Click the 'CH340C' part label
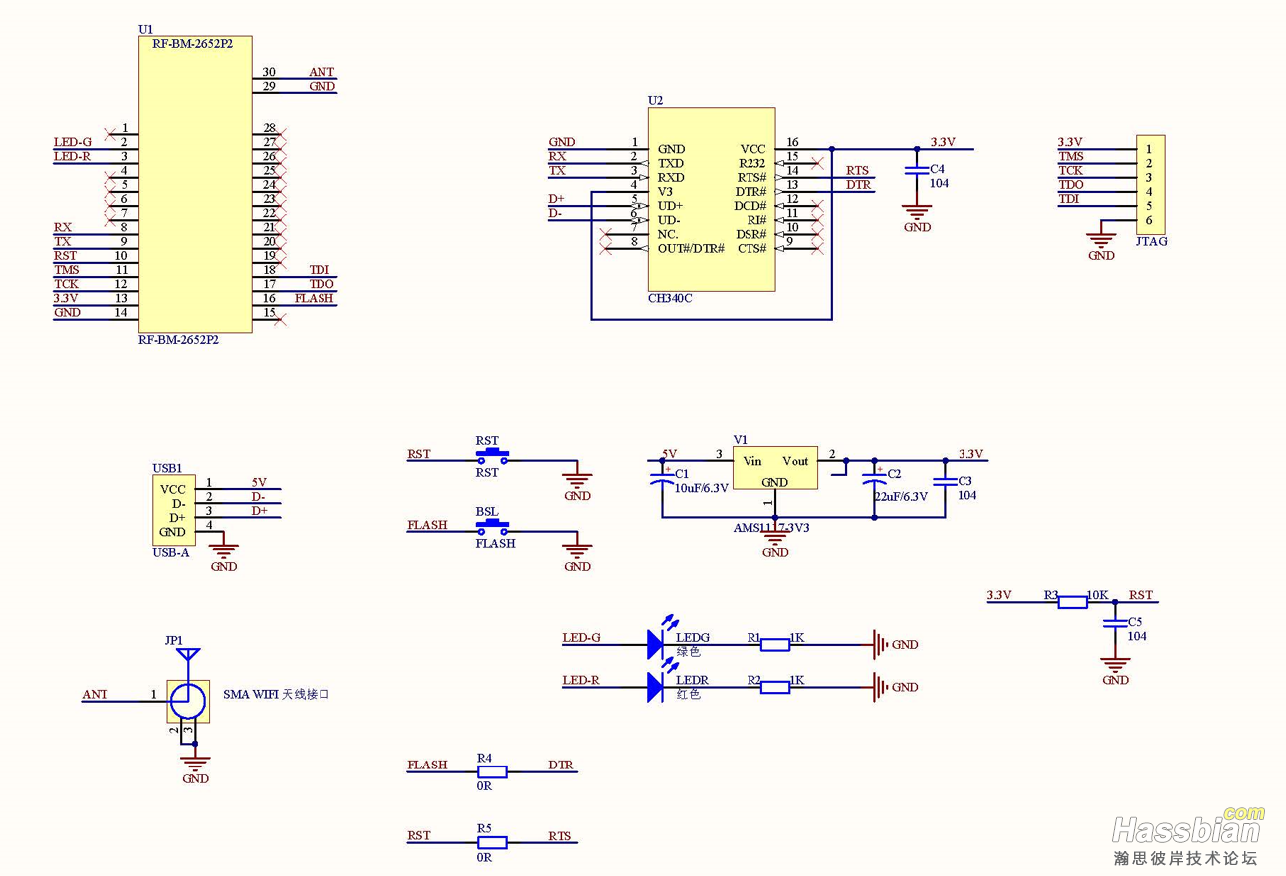Viewport: 1286px width, 876px height. (670, 299)
